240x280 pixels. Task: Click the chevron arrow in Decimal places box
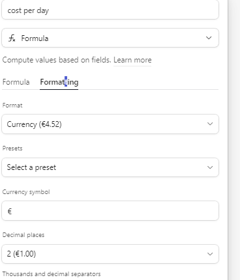[x=210, y=254]
